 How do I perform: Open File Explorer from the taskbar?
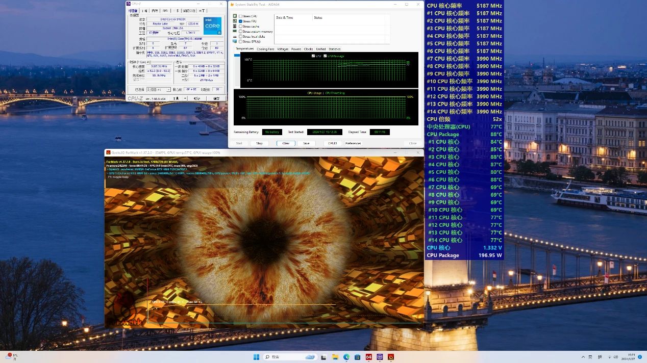pos(335,357)
